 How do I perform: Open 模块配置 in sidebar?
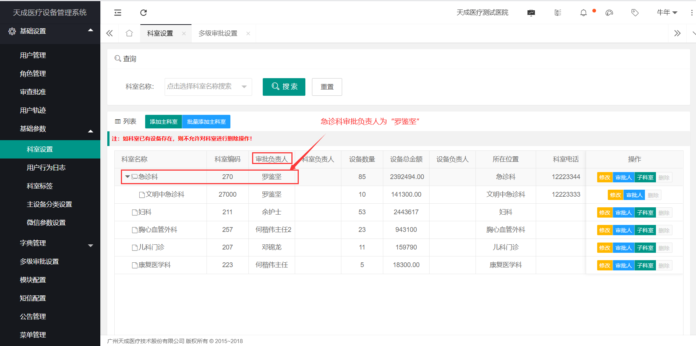33,280
